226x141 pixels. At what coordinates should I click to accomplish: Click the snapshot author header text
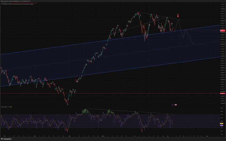click(16, 1)
